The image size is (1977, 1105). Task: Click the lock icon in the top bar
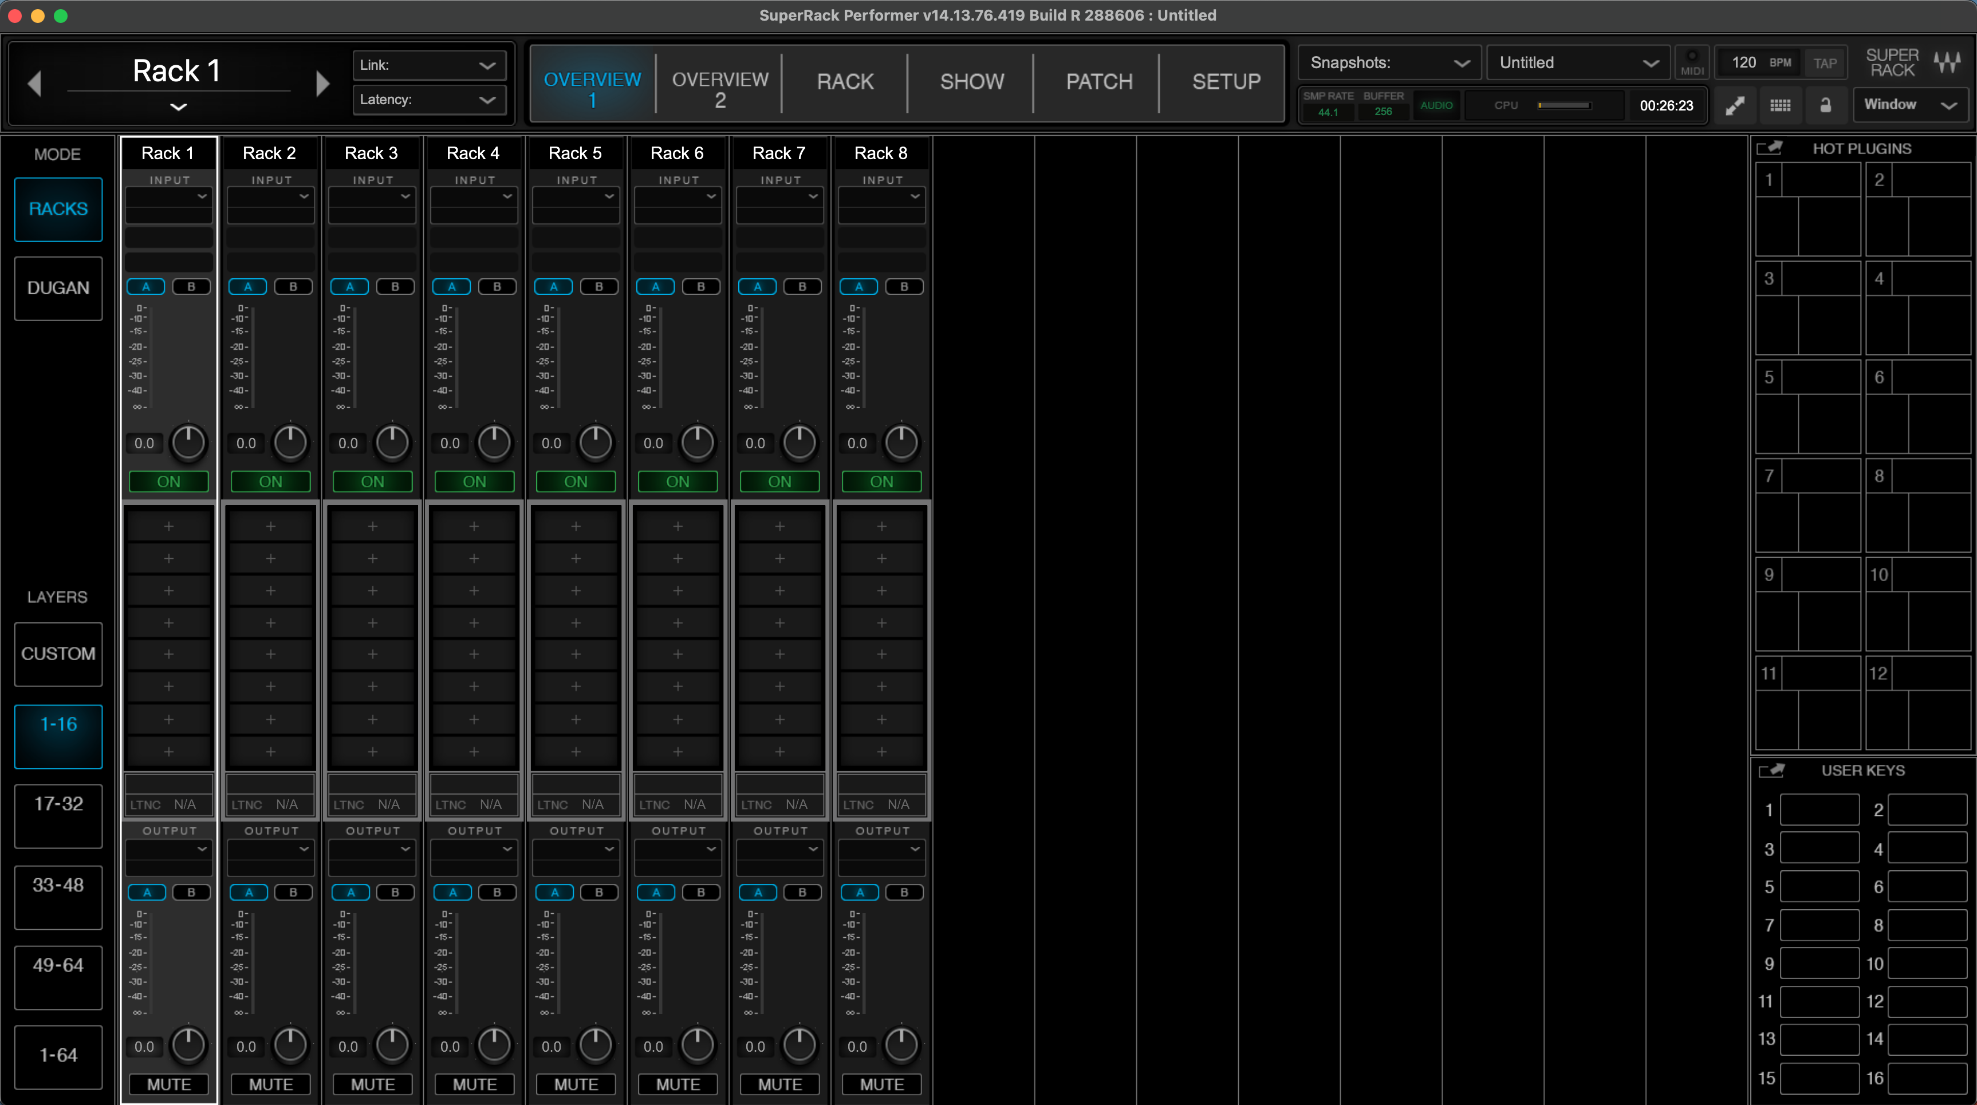click(x=1826, y=105)
